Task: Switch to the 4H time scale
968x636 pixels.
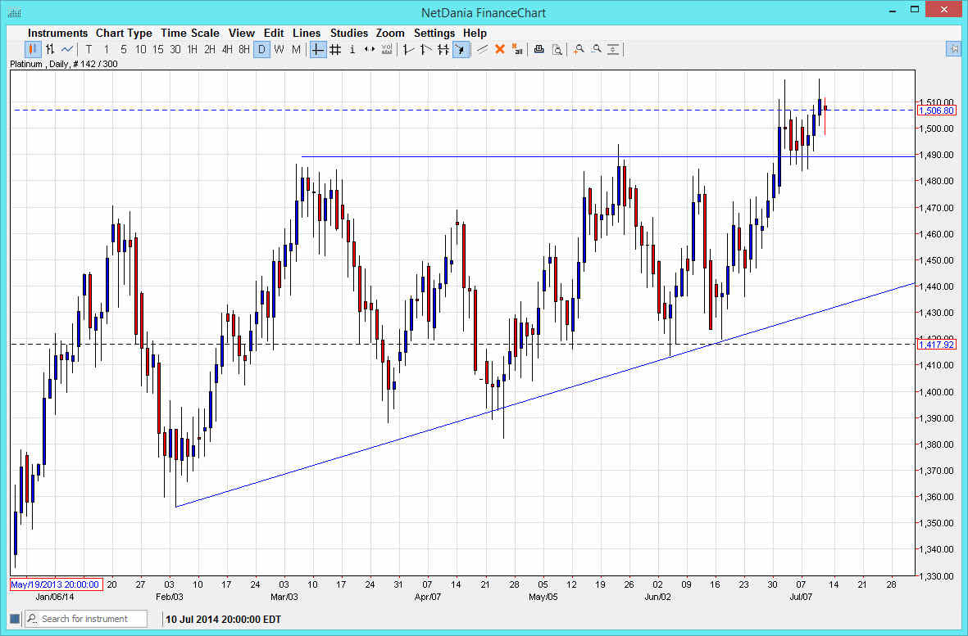Action: (x=227, y=50)
